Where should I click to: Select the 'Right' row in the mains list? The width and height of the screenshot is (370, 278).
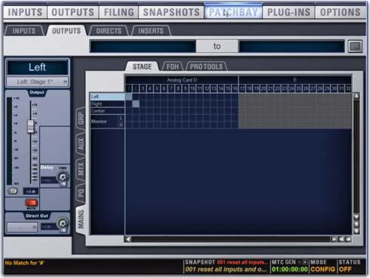108,104
